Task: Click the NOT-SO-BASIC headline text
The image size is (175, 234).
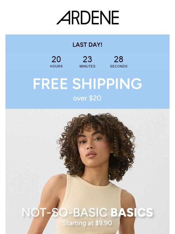Action: (65, 212)
